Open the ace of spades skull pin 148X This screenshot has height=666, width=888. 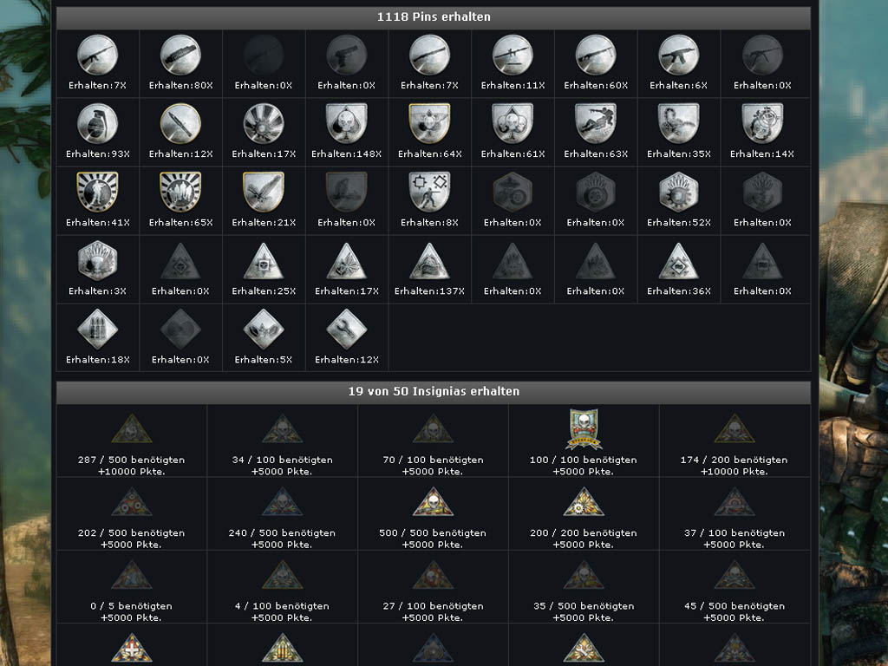(347, 123)
